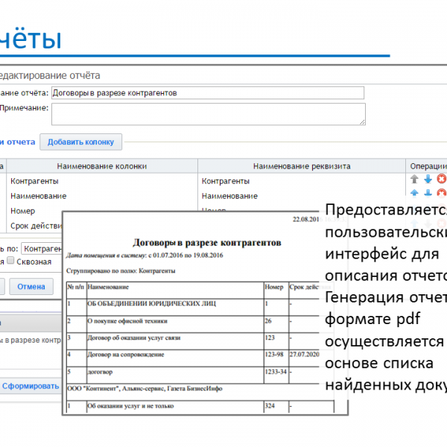Move the Контрагенты column up
The width and height of the screenshot is (447, 447).
click(x=414, y=179)
